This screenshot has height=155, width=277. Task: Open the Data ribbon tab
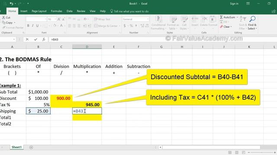[69, 11]
